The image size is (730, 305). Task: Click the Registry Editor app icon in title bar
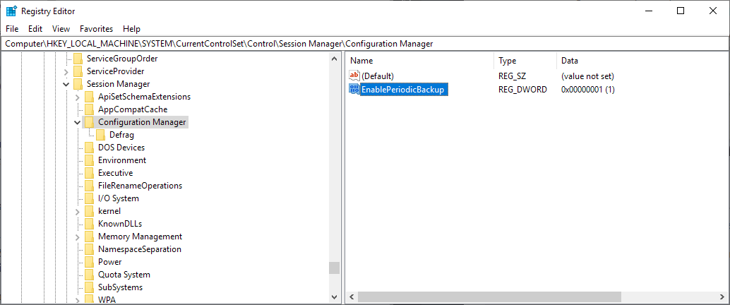[11, 11]
